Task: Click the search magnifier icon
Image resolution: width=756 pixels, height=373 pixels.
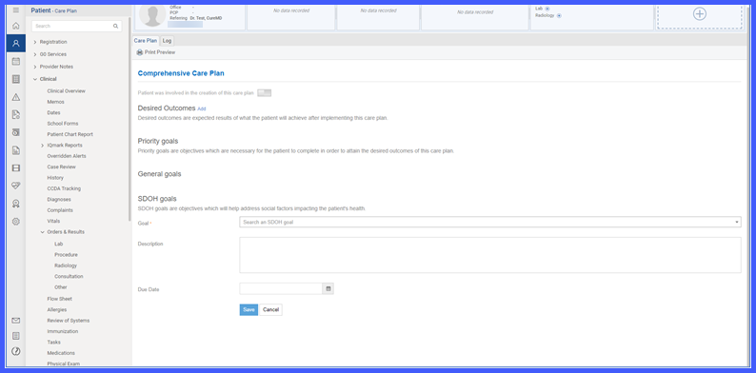Action: [x=116, y=26]
